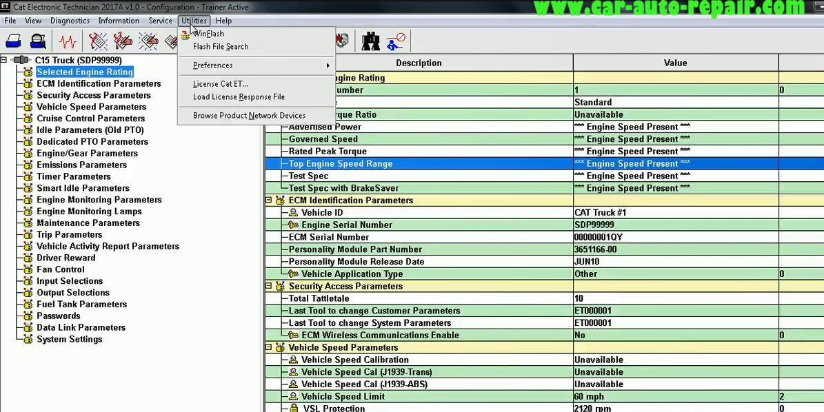Select Driver Reward in tree

[66, 258]
